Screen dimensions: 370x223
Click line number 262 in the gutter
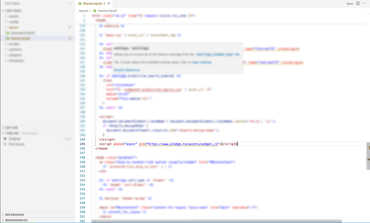tap(82, 221)
